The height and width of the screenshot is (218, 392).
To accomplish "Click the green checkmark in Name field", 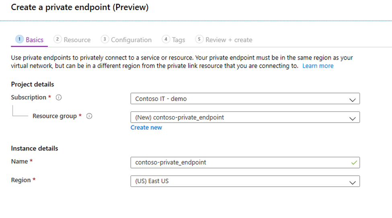I will click(354, 162).
